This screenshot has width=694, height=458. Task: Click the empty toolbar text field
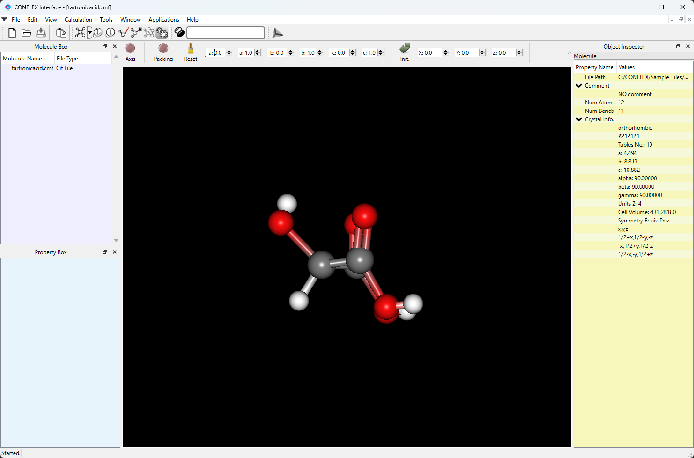[226, 33]
